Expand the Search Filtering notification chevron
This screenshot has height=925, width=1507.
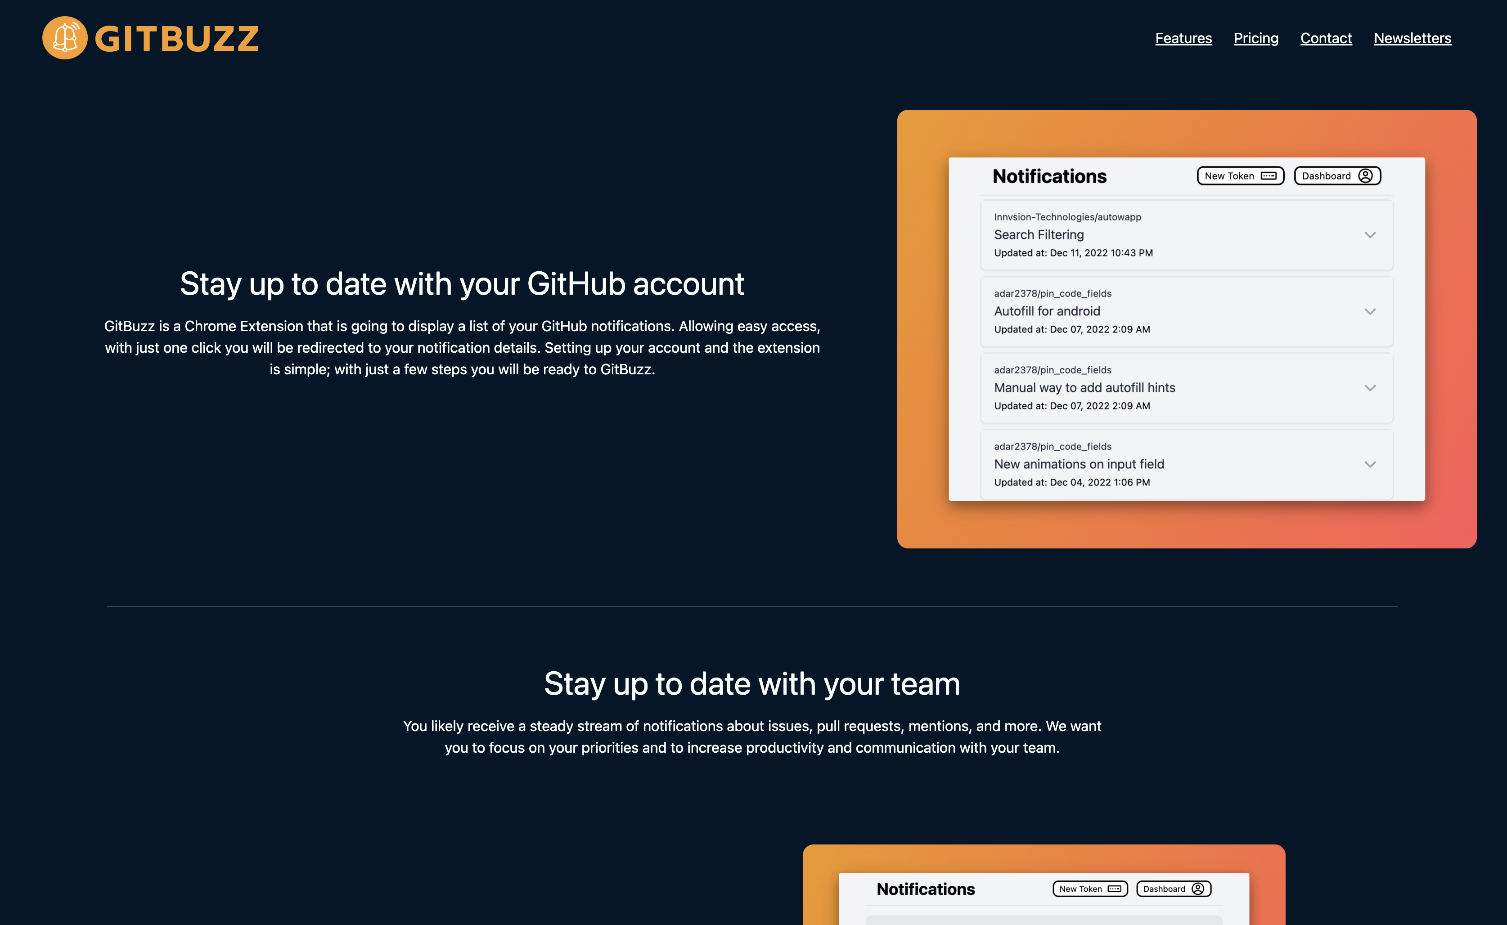[x=1369, y=235]
